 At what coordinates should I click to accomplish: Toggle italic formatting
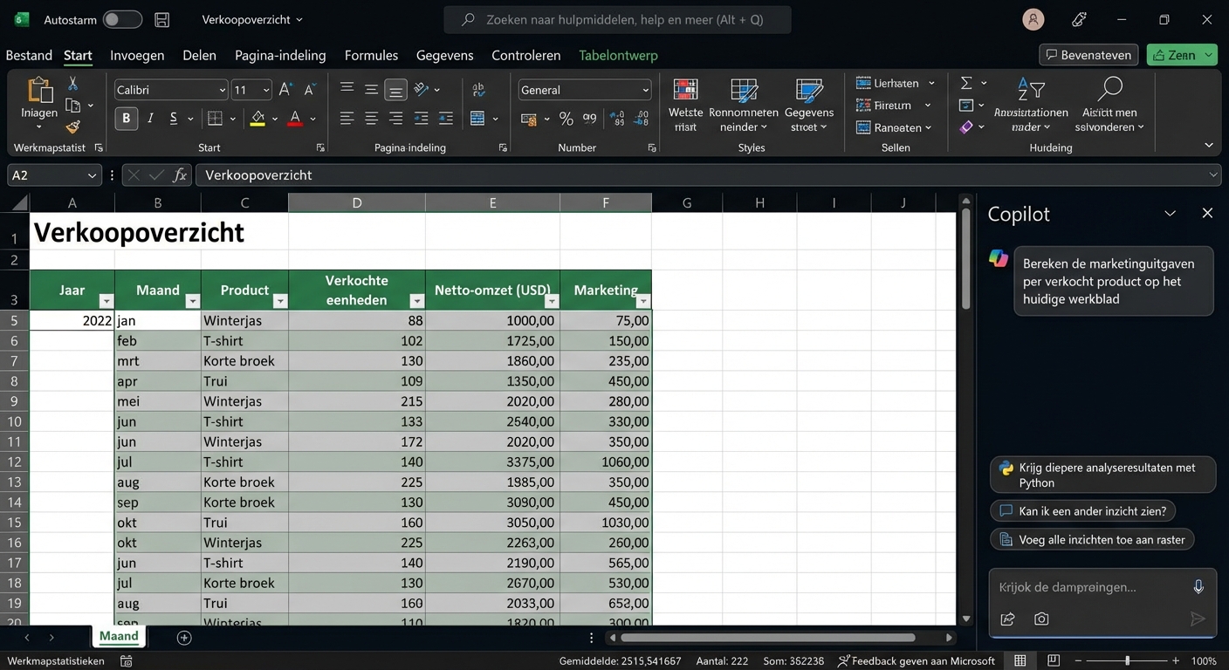[148, 118]
